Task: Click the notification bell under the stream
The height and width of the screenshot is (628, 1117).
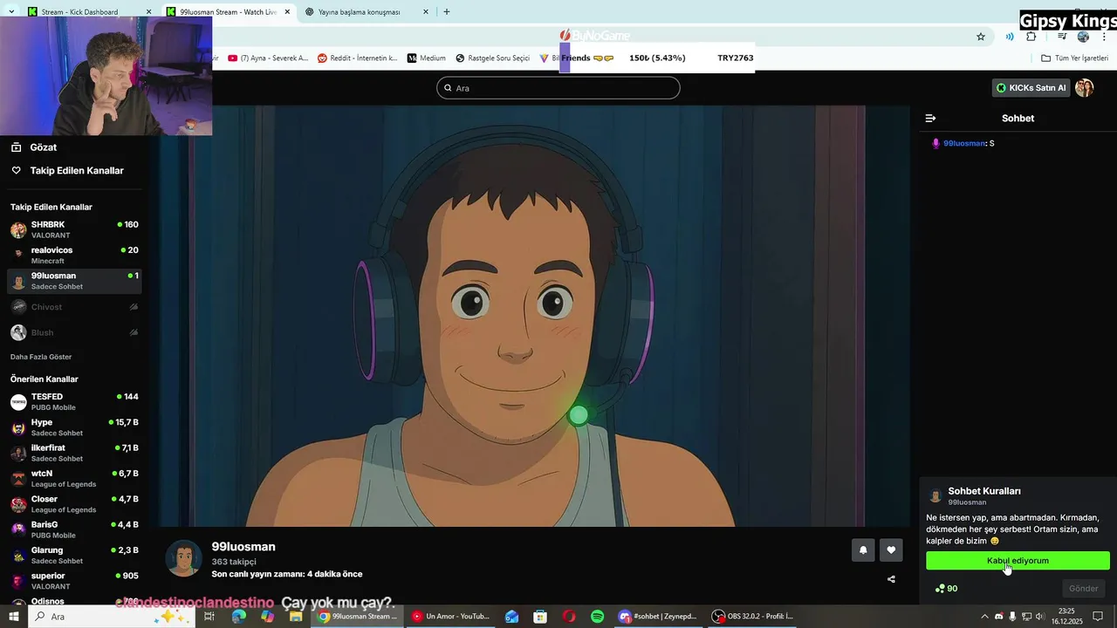Action: tap(863, 549)
